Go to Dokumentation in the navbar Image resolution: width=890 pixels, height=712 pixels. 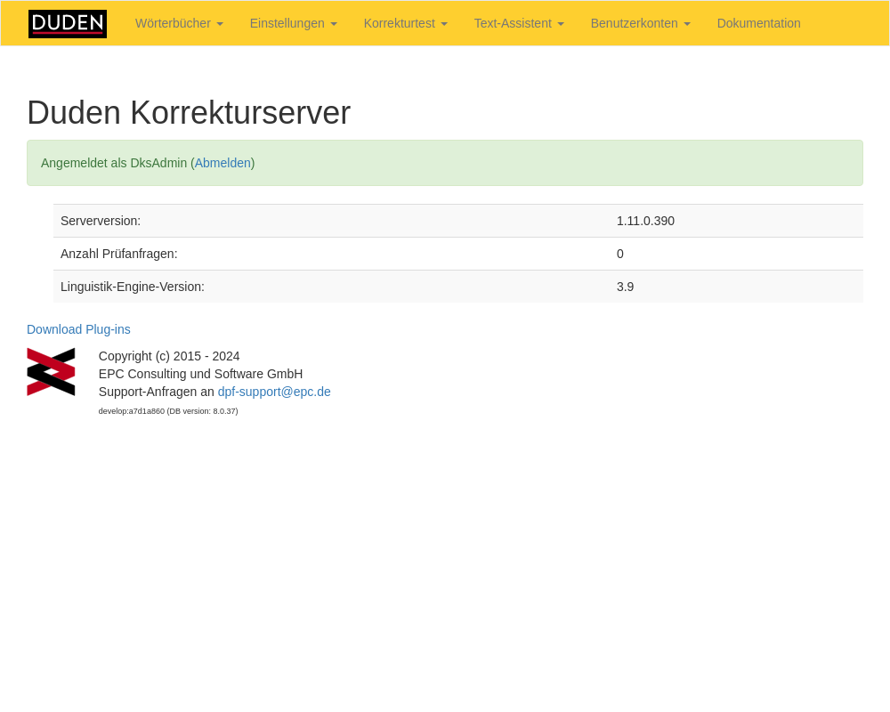pos(758,24)
